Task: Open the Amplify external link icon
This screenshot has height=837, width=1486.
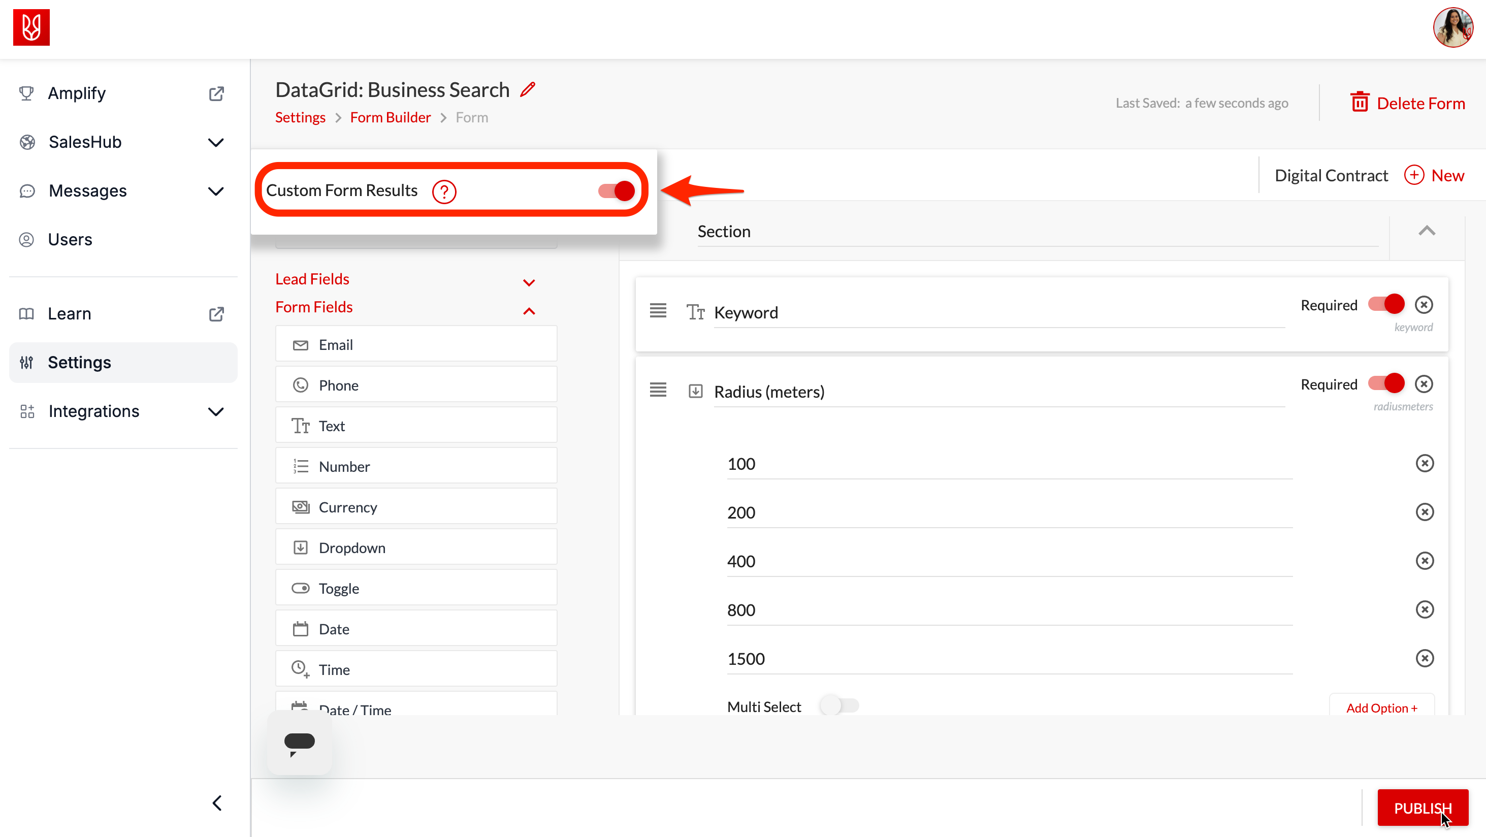Action: pyautogui.click(x=216, y=93)
